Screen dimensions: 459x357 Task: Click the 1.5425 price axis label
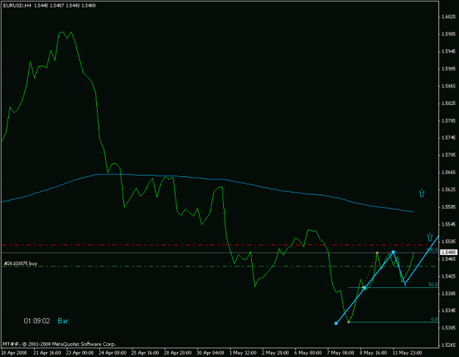449,276
